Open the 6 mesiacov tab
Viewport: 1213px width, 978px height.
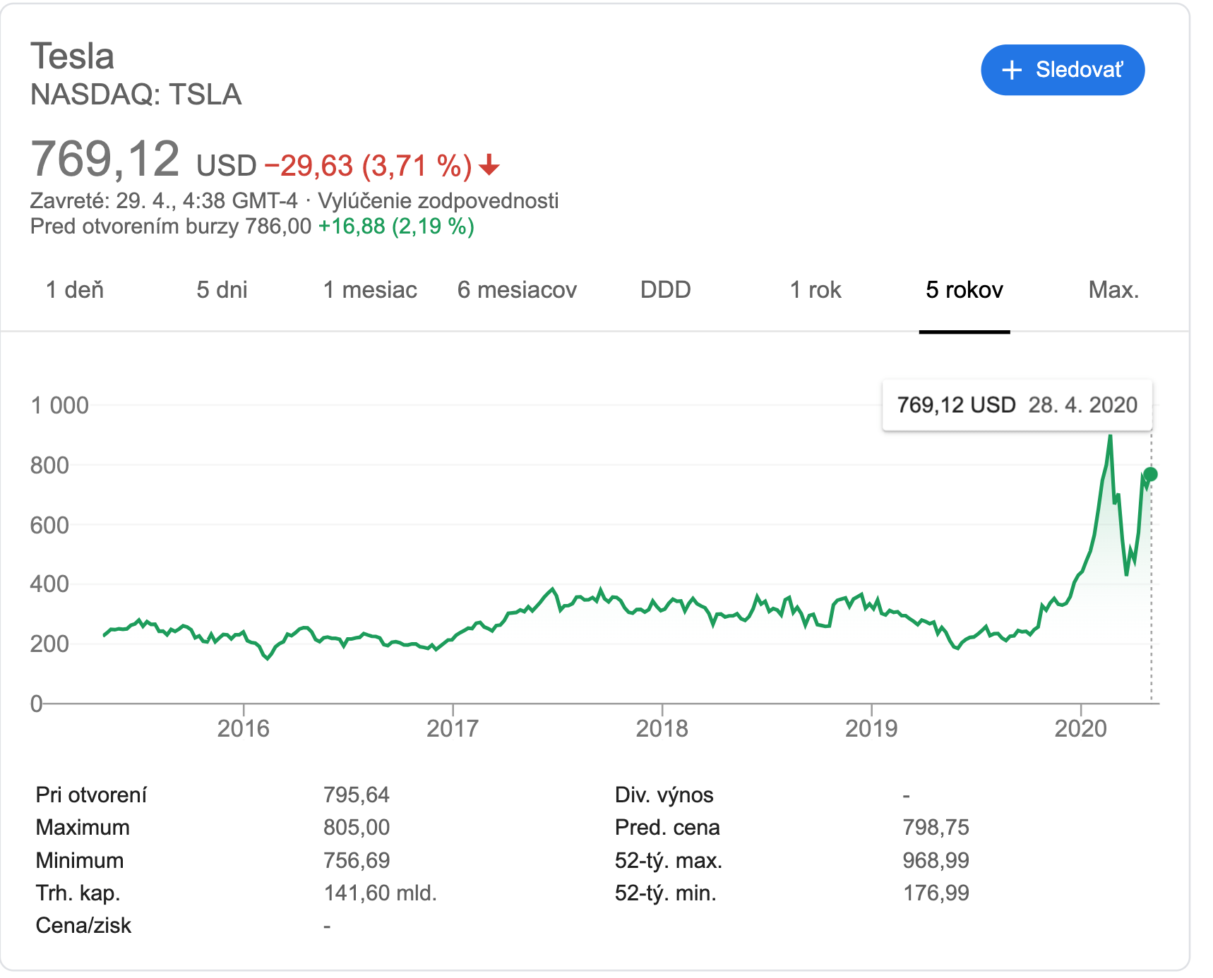click(x=517, y=290)
